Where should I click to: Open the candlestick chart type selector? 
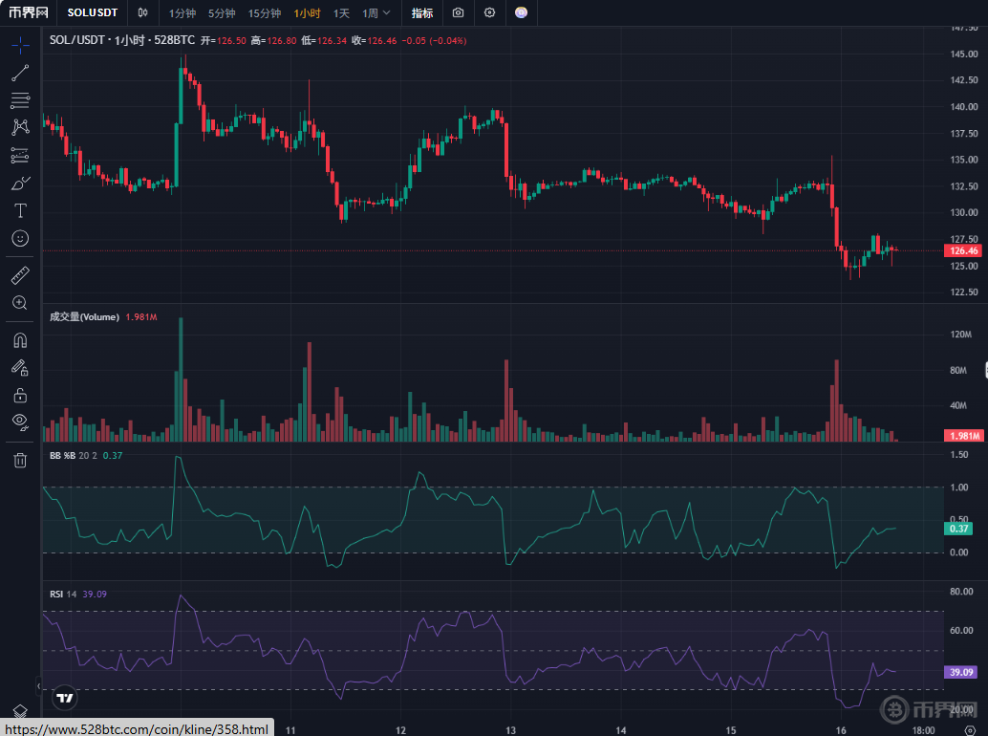(x=142, y=13)
